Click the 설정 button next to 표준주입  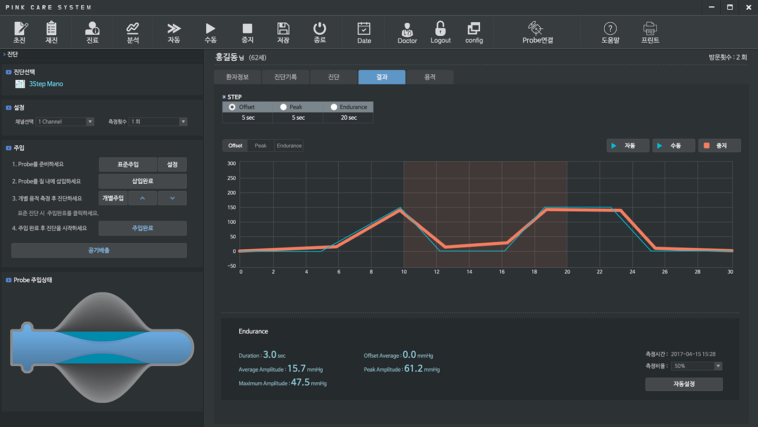pos(172,164)
